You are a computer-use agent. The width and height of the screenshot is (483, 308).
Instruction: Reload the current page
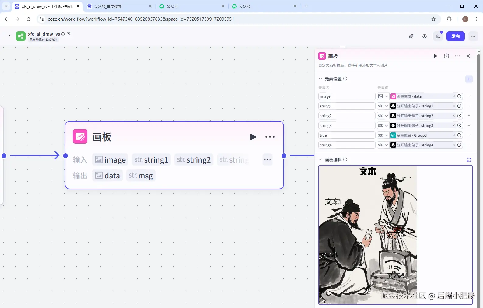coord(29,19)
